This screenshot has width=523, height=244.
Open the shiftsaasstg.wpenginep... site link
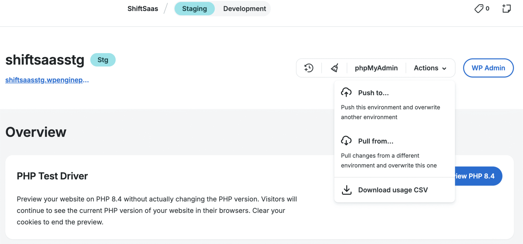click(47, 80)
